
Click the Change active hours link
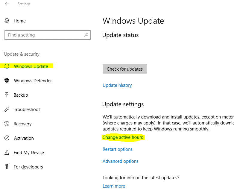123,137
